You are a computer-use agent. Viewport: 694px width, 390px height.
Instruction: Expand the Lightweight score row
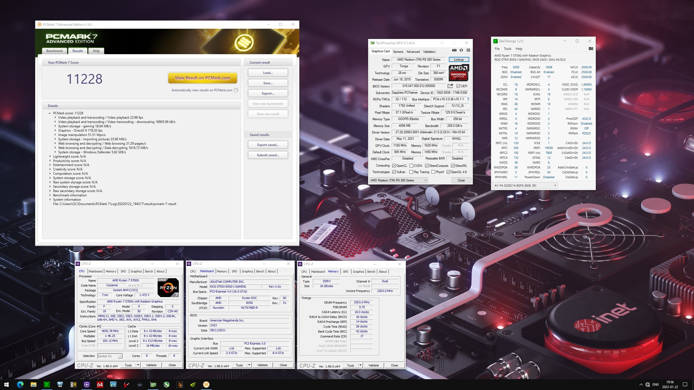click(50, 156)
